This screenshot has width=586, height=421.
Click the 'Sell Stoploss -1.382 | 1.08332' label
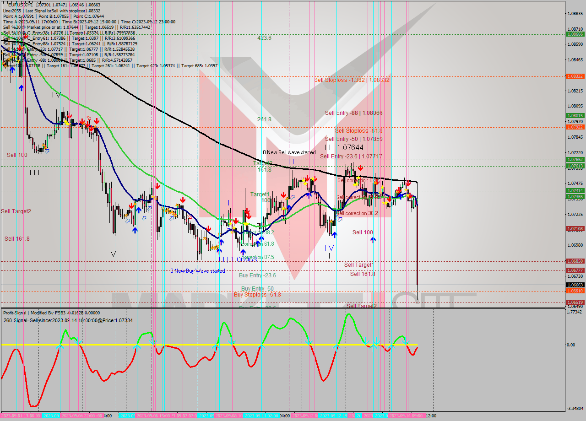point(352,80)
